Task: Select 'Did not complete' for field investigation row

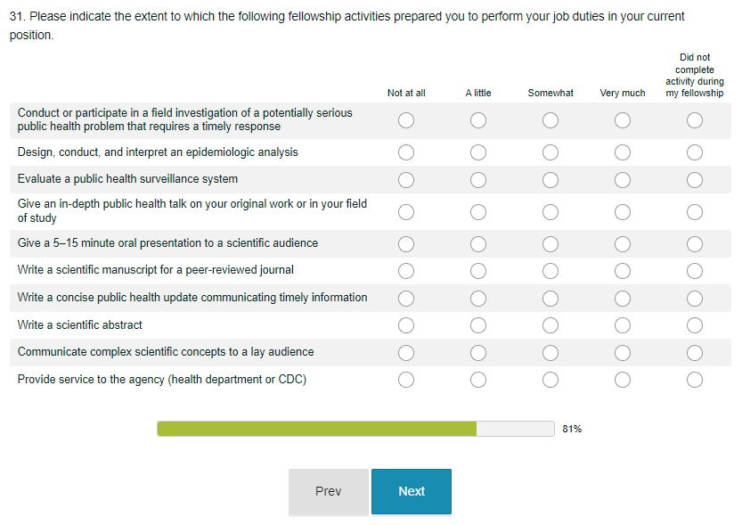Action: coord(695,120)
